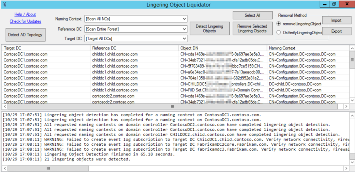Open the Reference DC dropdown
Viewport: 355px width, 172px height.
[136, 29]
